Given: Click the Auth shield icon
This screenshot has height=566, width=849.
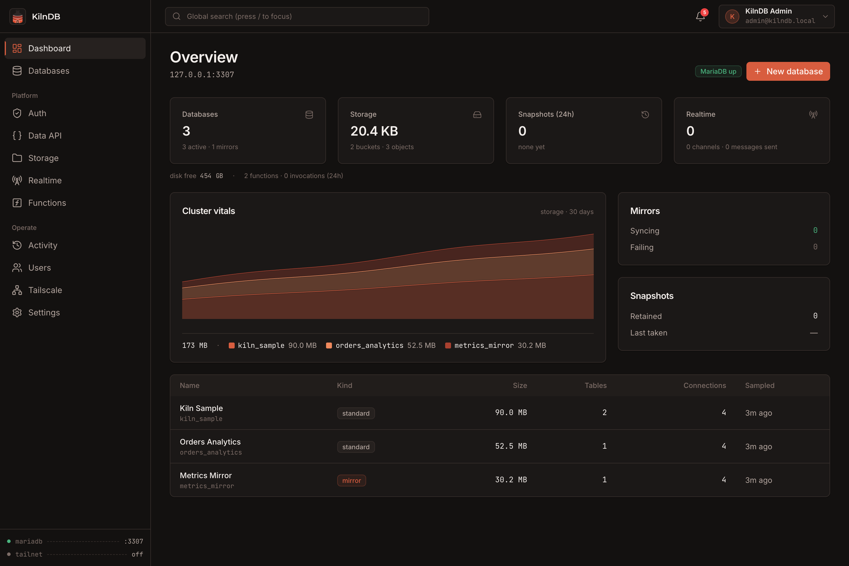Looking at the screenshot, I should [17, 113].
